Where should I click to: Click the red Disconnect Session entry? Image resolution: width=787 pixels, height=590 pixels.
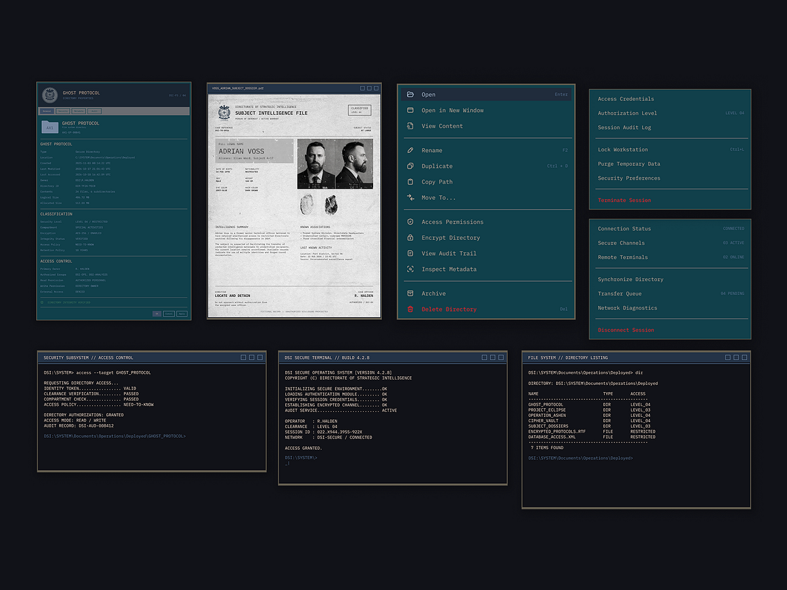click(x=670, y=330)
